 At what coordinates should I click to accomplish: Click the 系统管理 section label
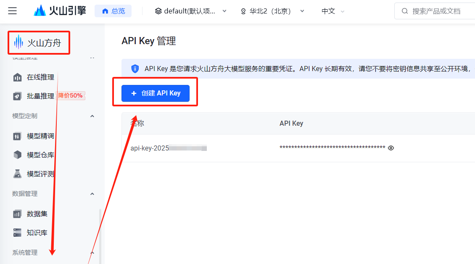coord(24,253)
